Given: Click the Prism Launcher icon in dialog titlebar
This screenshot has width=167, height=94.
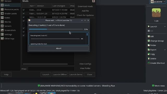Looking at the screenshot, I should tap(29, 20).
